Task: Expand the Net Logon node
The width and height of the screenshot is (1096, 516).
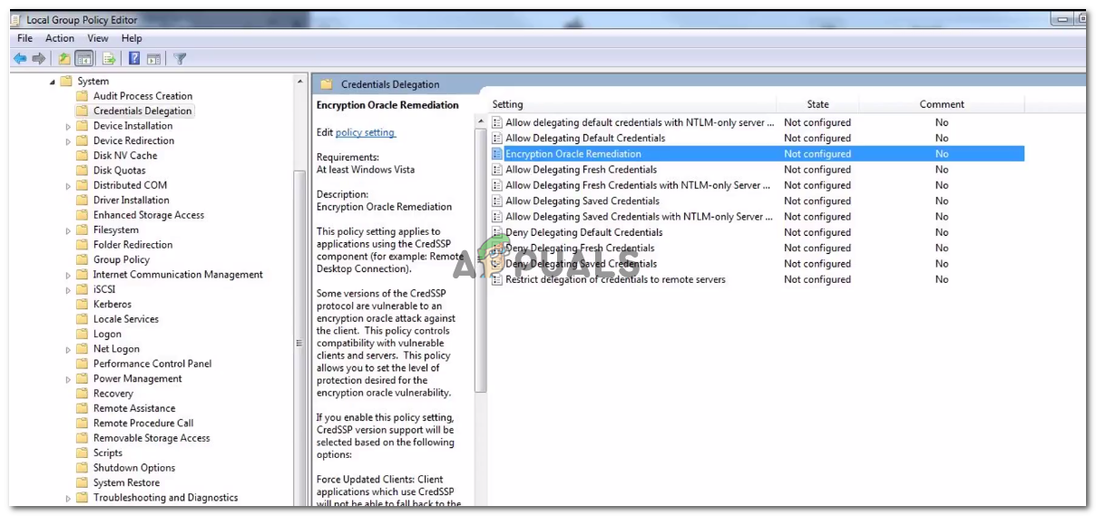Action: pos(68,349)
